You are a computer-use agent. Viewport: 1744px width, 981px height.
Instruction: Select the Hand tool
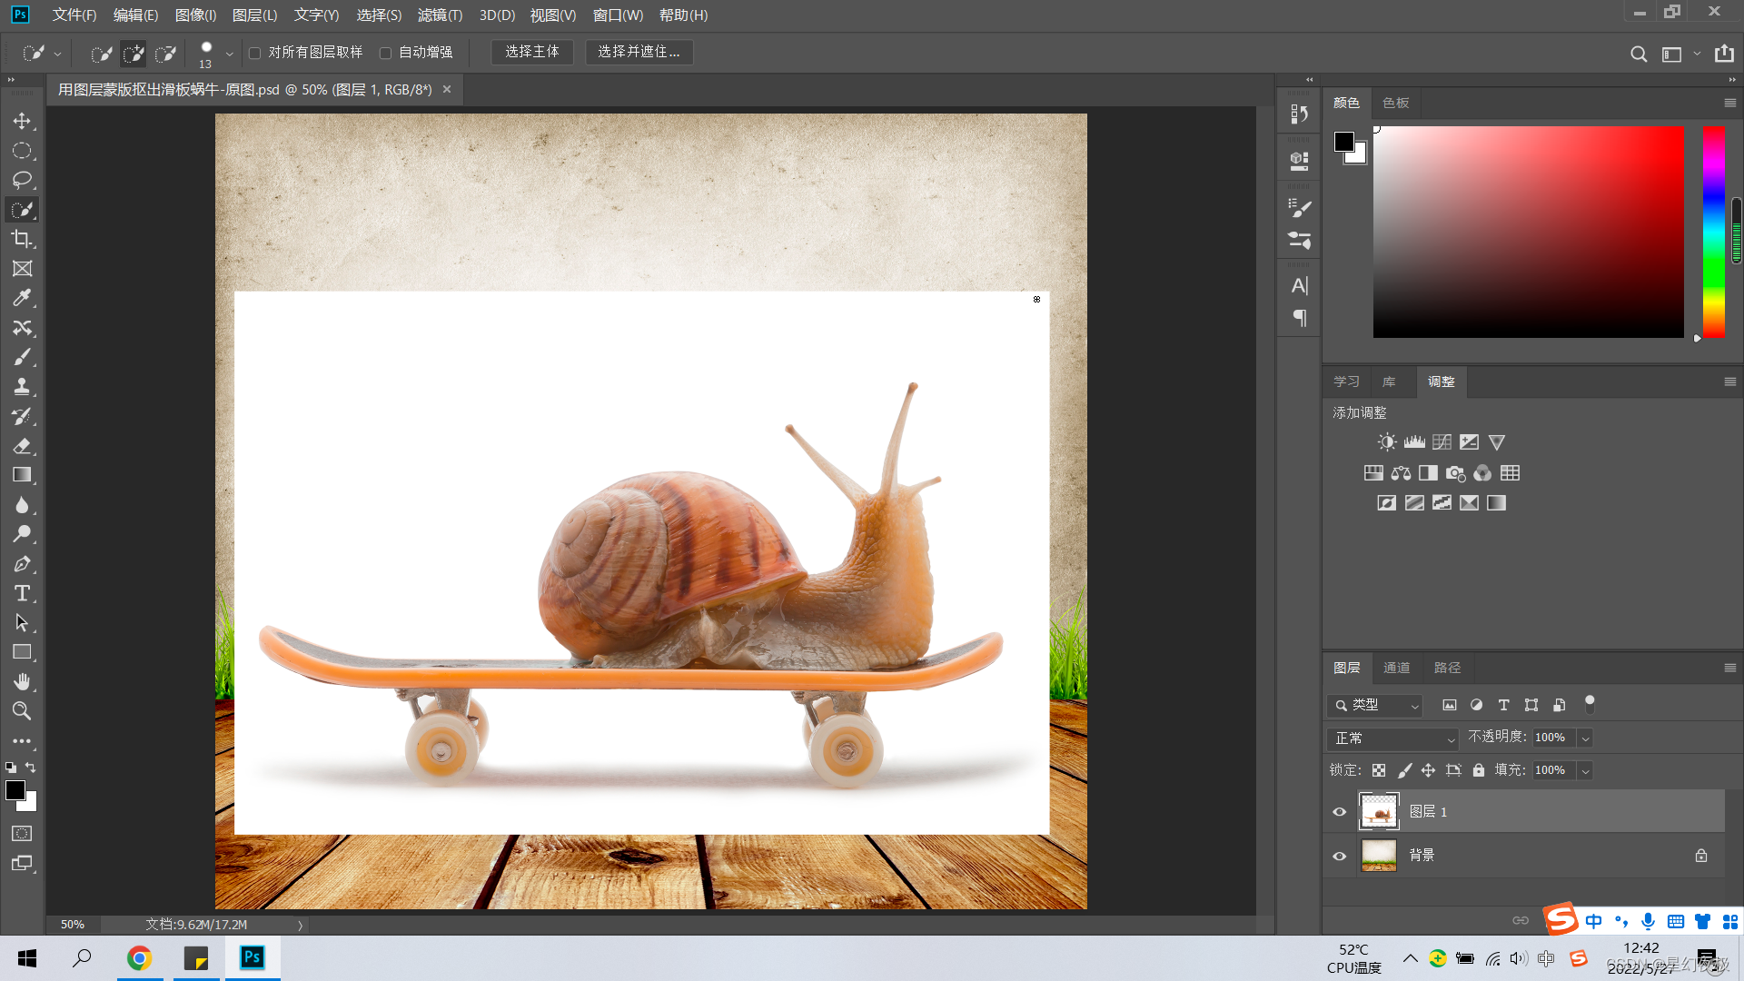pyautogui.click(x=22, y=681)
